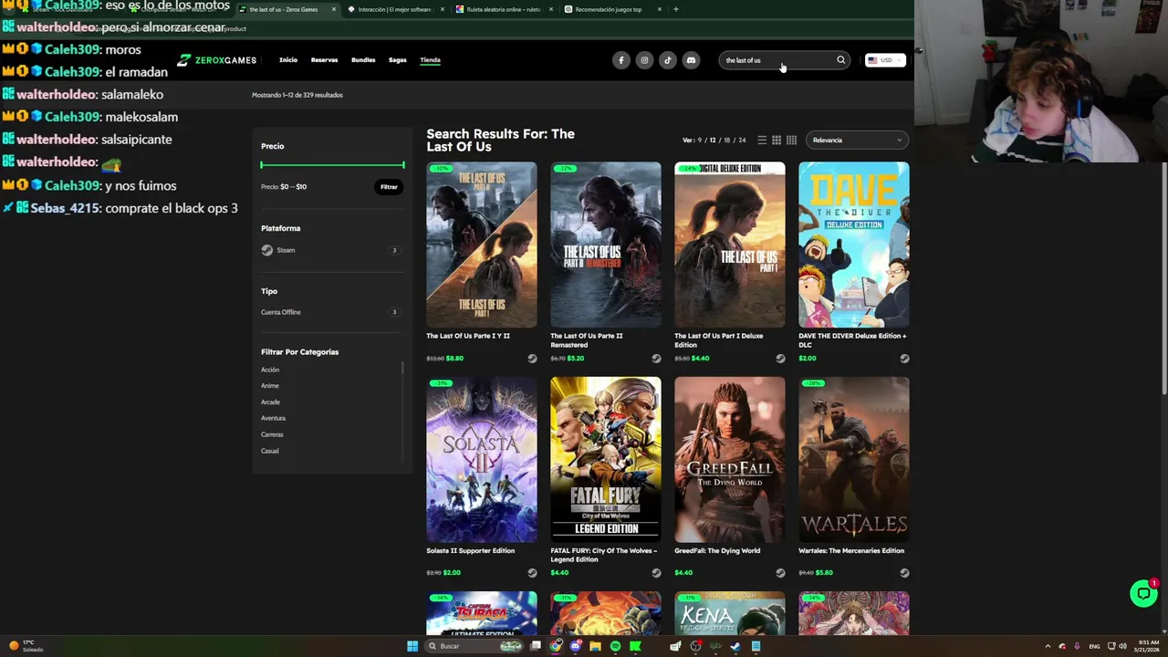Click the ZeroxGames logo
The image size is (1168, 657).
tap(217, 60)
